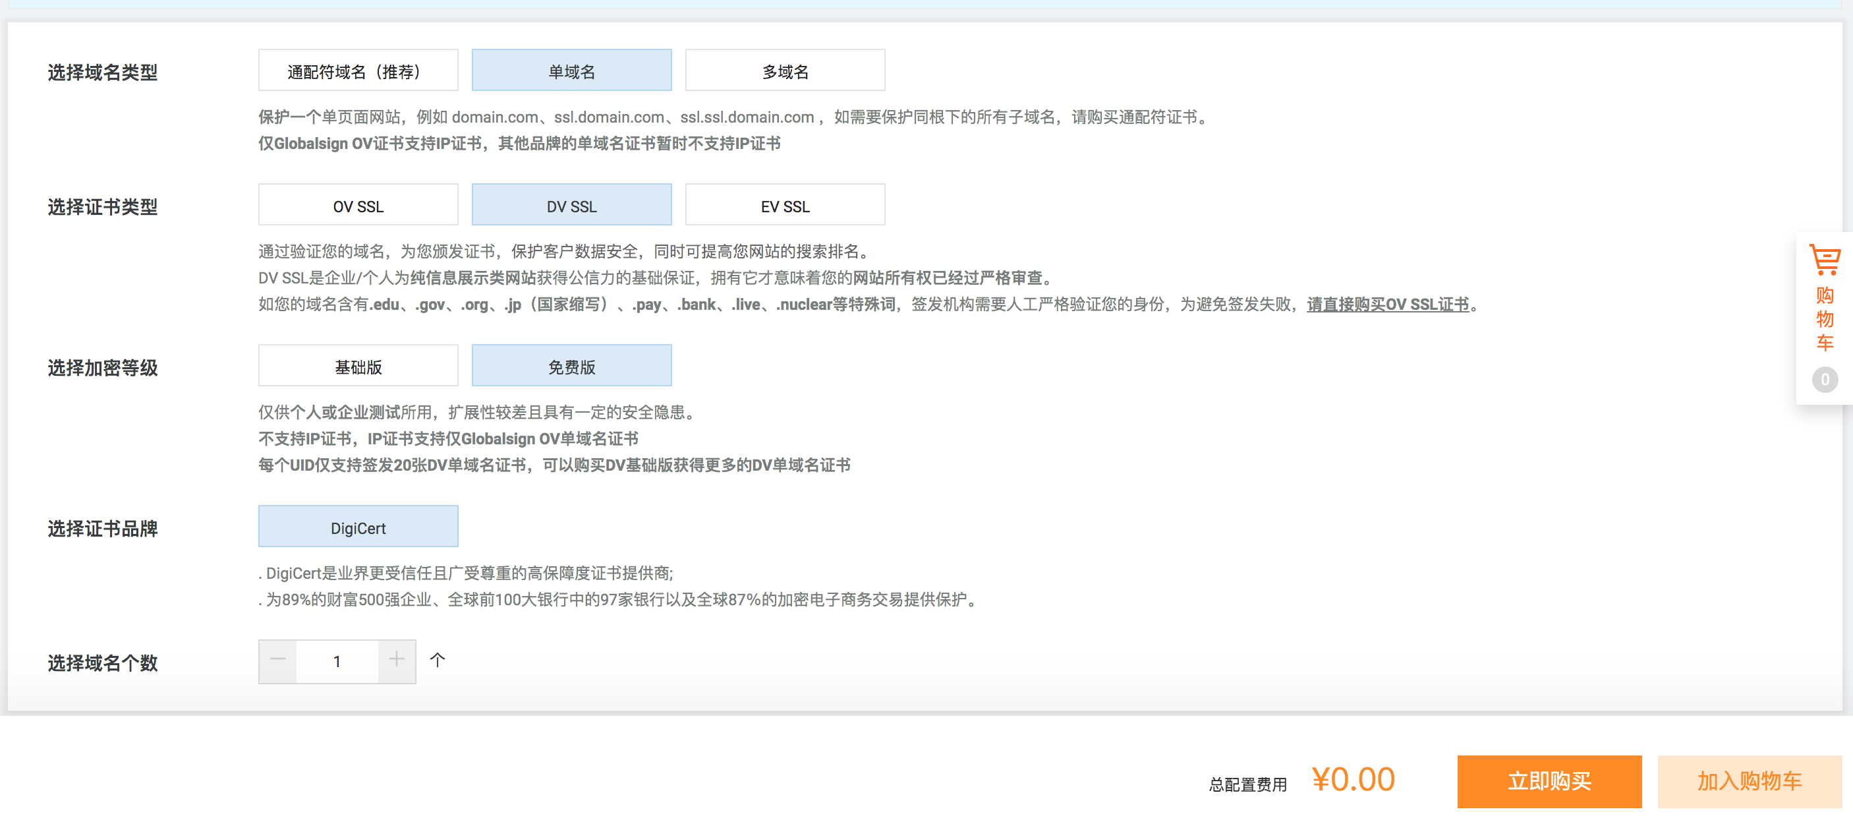The height and width of the screenshot is (828, 1853).
Task: Select 基础版 encryption level
Action: [x=358, y=366]
